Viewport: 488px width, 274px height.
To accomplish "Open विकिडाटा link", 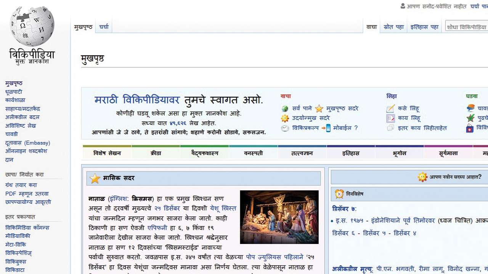I will (15, 270).
